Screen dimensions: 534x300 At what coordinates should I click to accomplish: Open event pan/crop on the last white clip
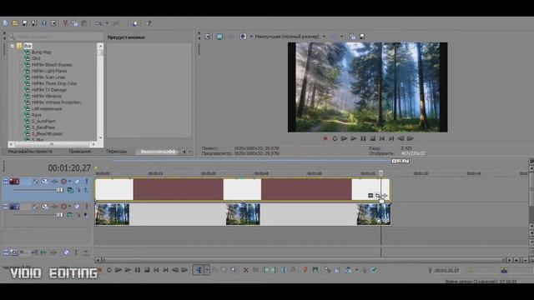[377, 195]
